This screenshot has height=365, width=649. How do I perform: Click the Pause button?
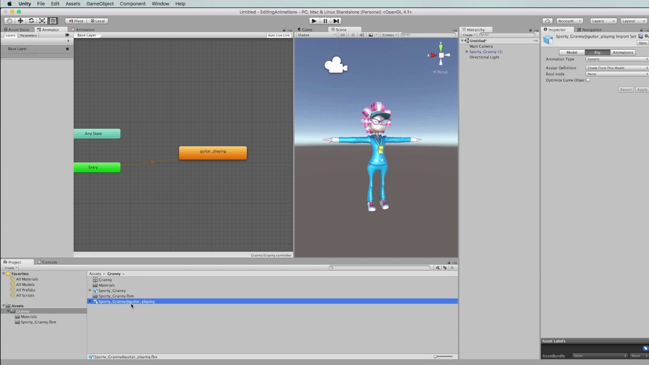tap(325, 21)
